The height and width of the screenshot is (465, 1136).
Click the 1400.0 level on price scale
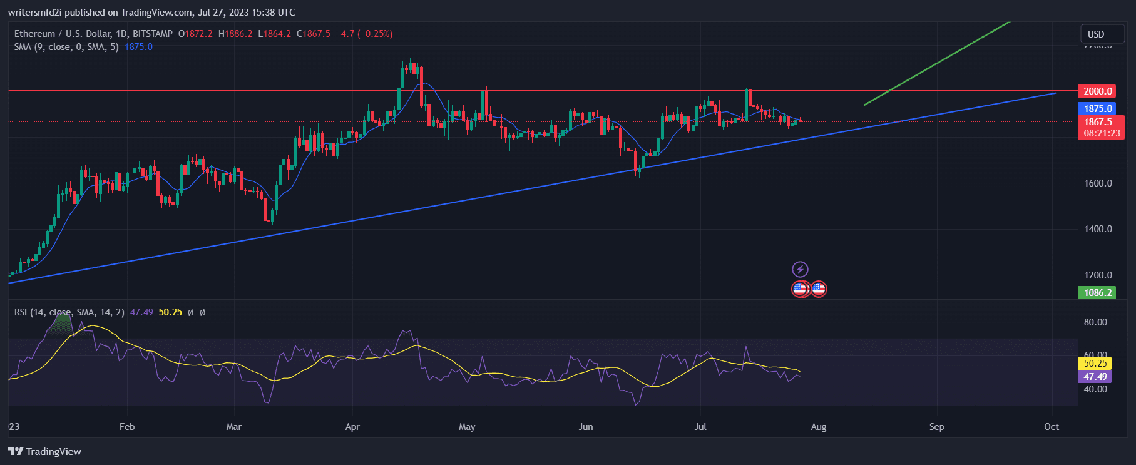coord(1098,229)
